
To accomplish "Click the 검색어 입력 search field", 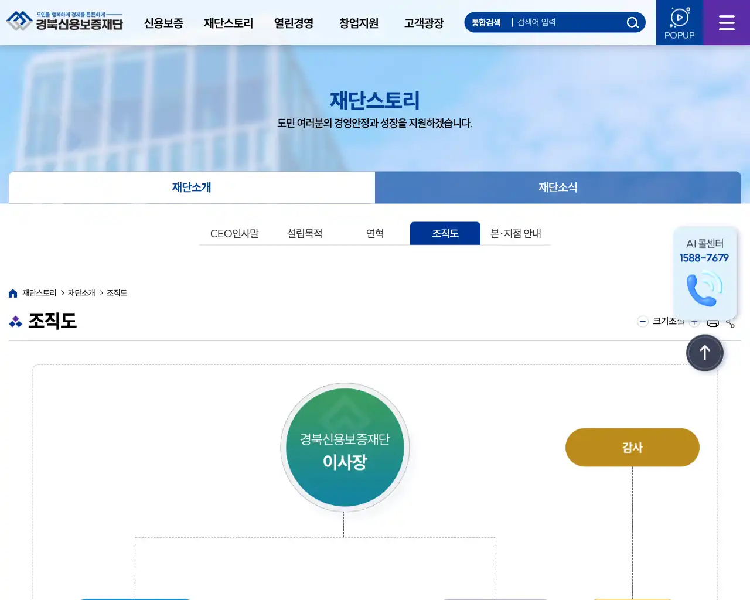I will coord(568,22).
